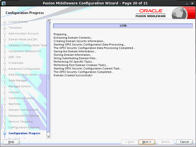Select Database Configuration Type step

pos(27,45)
